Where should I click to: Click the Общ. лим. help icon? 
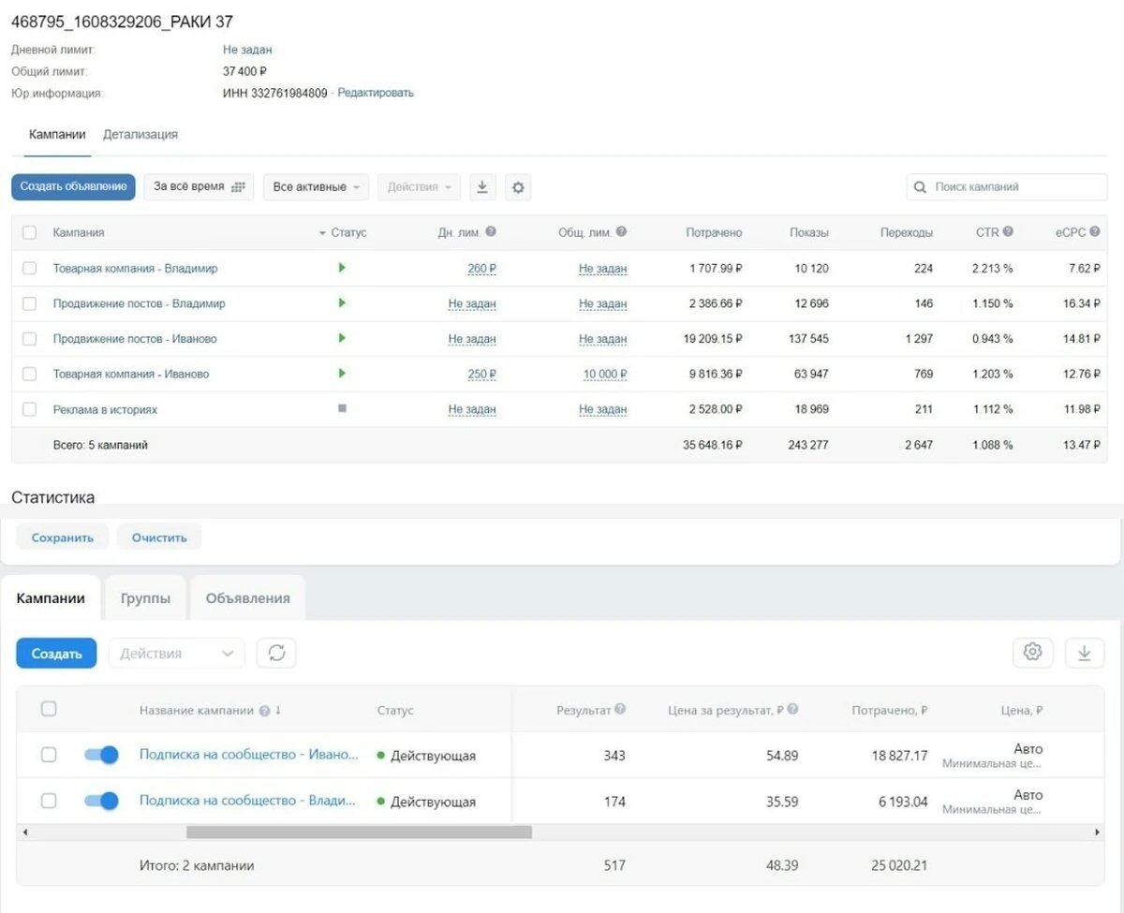click(x=621, y=232)
